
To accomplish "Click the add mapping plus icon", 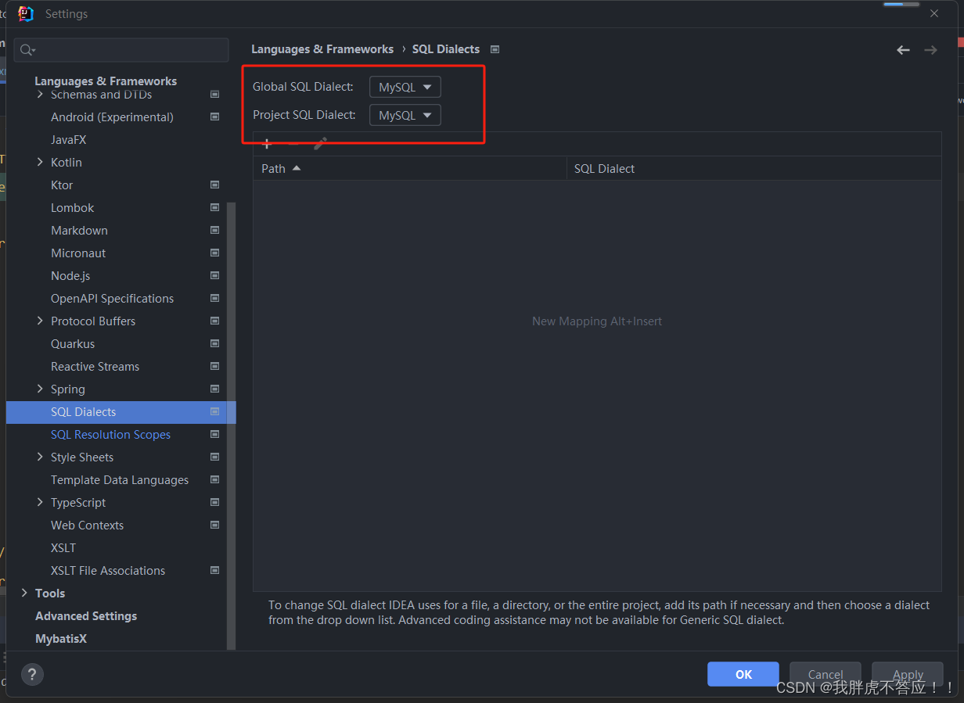I will tap(267, 144).
